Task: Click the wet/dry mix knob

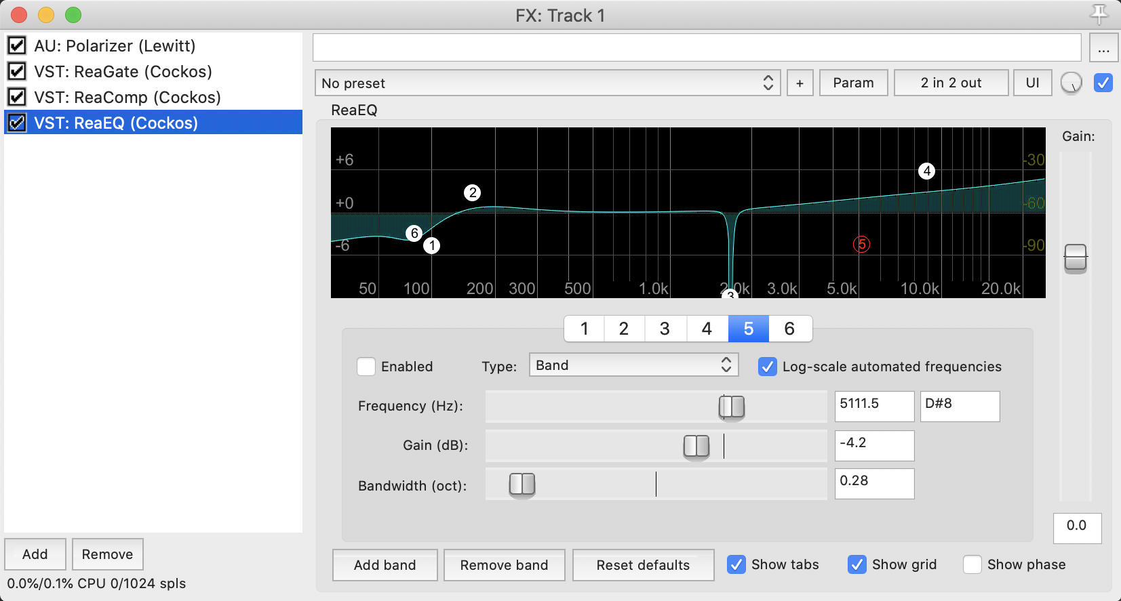Action: 1071,83
